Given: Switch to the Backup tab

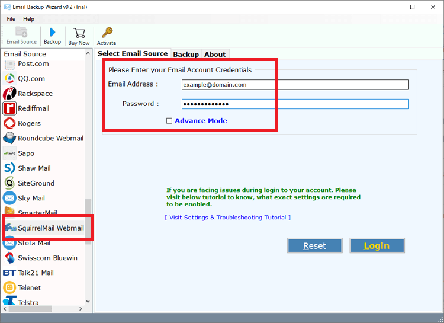Looking at the screenshot, I should coord(186,54).
